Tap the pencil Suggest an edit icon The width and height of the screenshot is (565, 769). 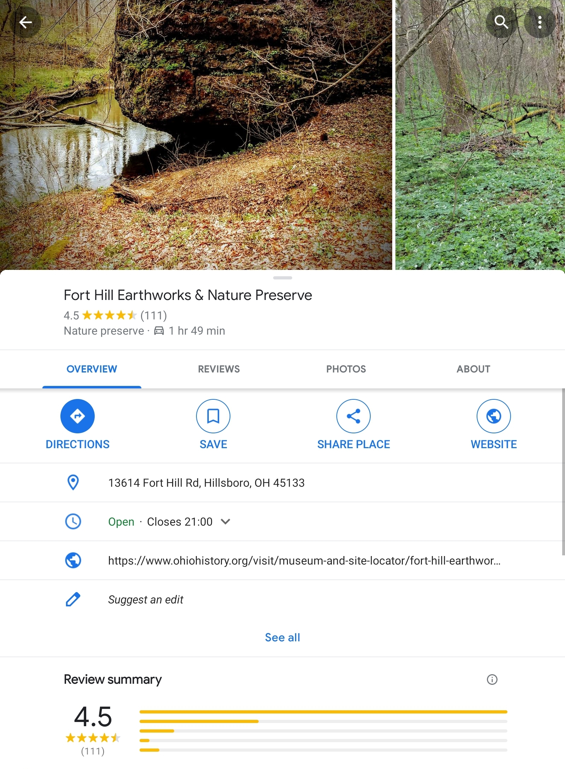[73, 600]
